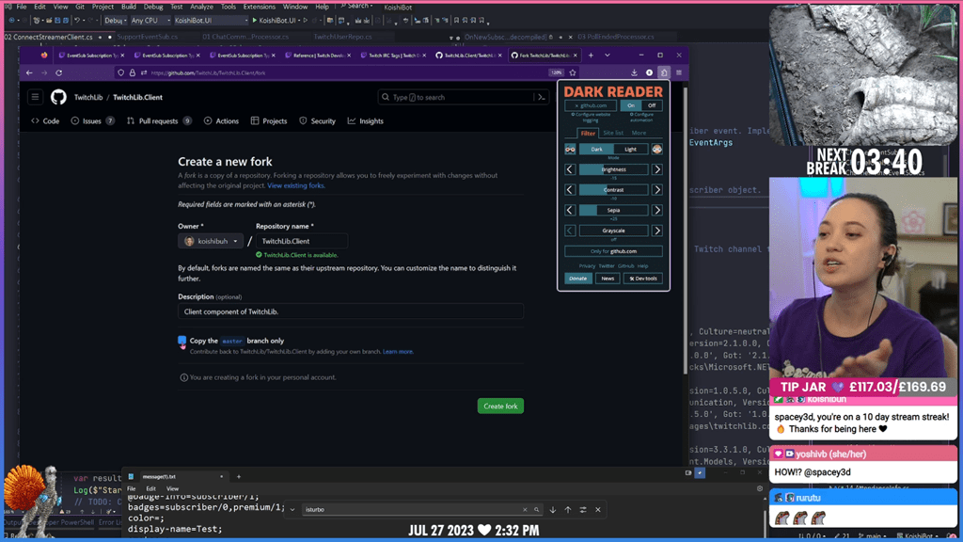Open Dark Reader News
Image resolution: width=963 pixels, height=542 pixels.
point(608,279)
